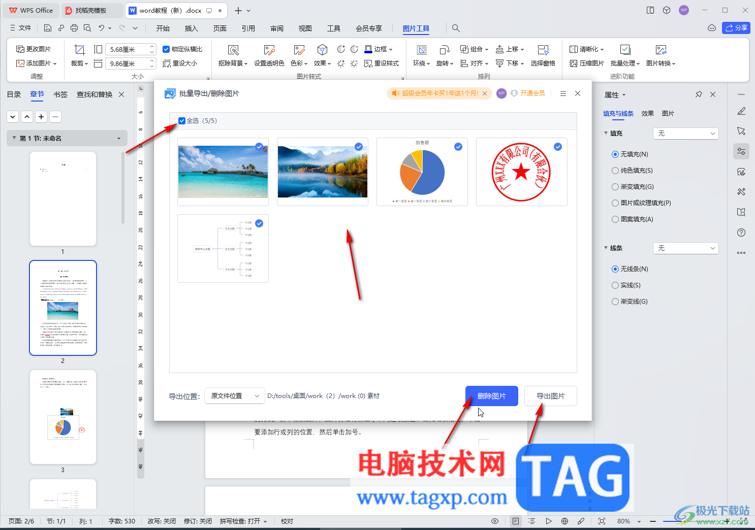Viewport: 755px width, 530px height.
Task: Open the 开始 ribbon tab
Action: (163, 28)
